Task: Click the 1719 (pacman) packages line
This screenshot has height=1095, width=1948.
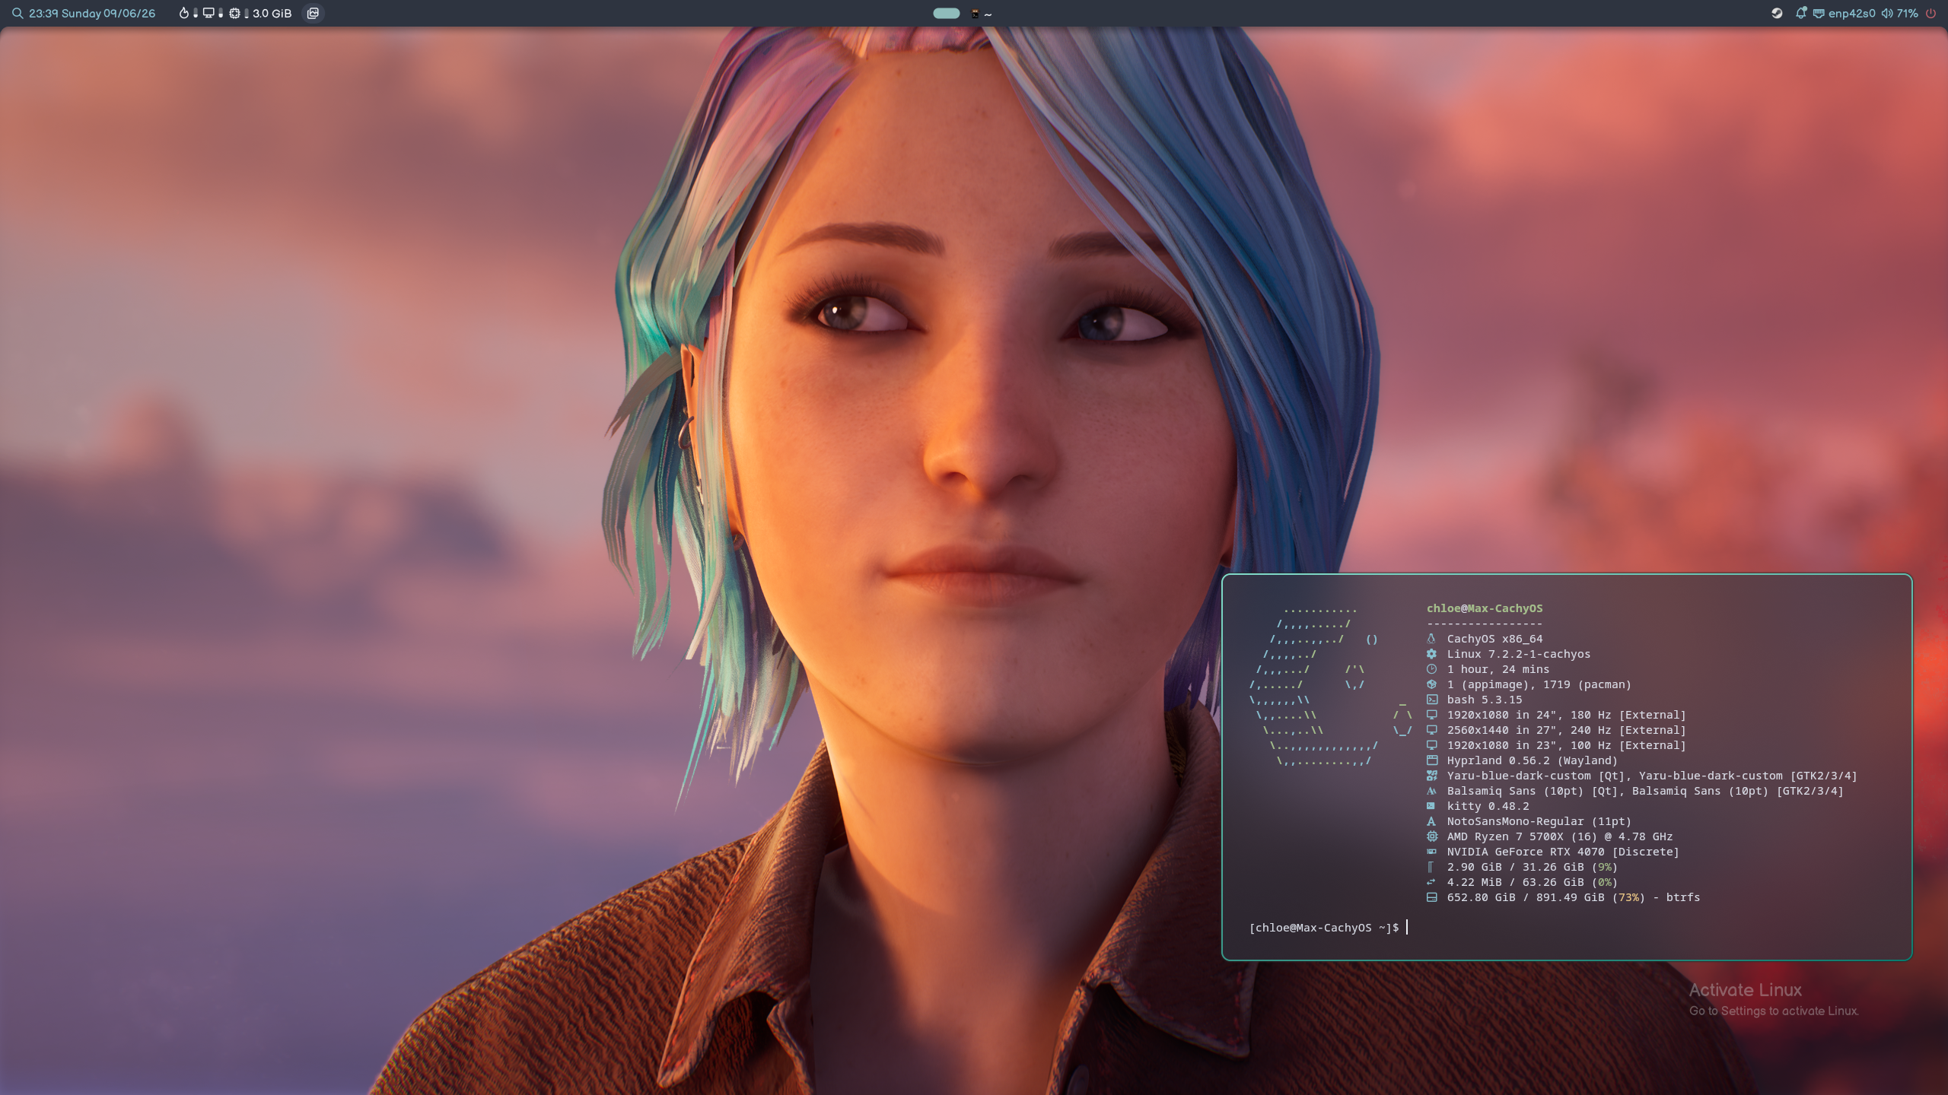Action: [1539, 684]
